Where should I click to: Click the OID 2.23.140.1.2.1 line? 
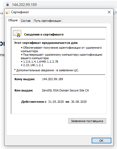click(33, 65)
